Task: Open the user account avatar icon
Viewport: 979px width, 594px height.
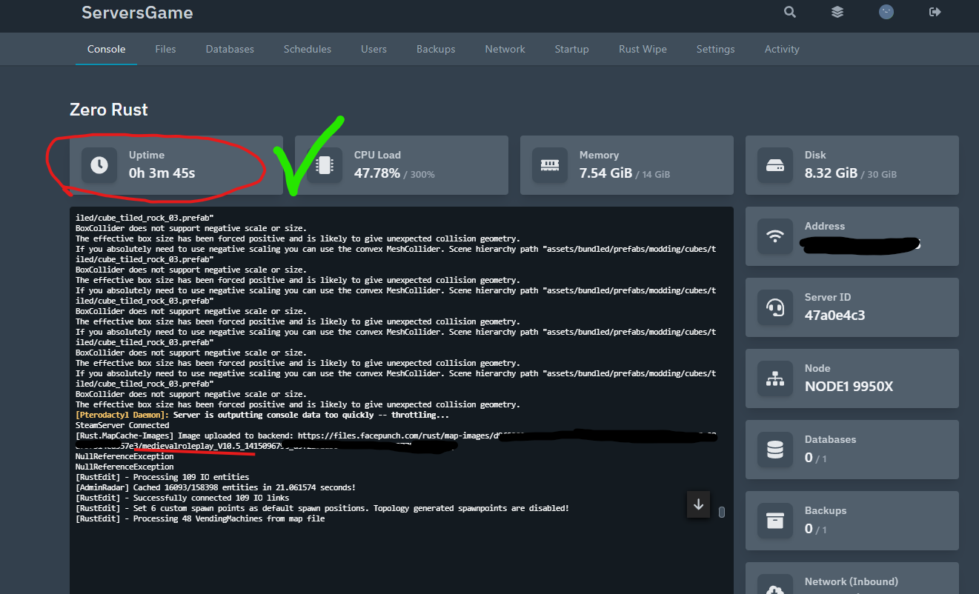Action: pyautogui.click(x=886, y=12)
